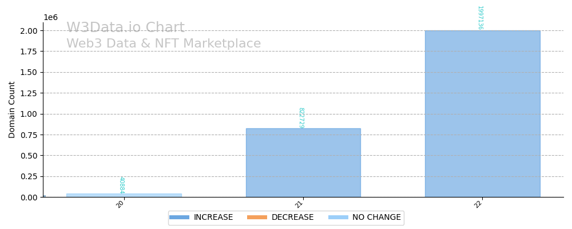Click the INCREASE legend color swatch

[x=179, y=218]
